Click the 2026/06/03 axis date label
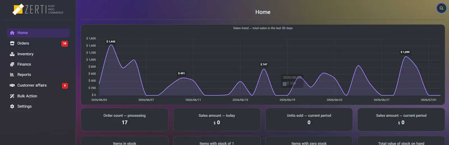 tap(99, 100)
